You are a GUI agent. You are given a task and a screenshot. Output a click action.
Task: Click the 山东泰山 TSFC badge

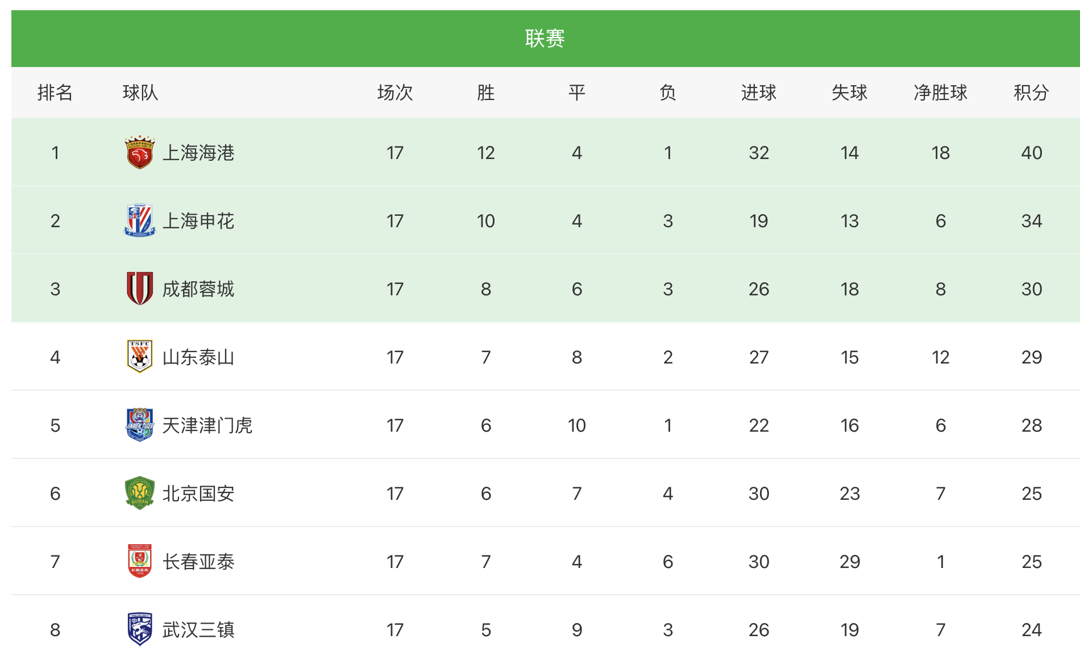pos(139,357)
